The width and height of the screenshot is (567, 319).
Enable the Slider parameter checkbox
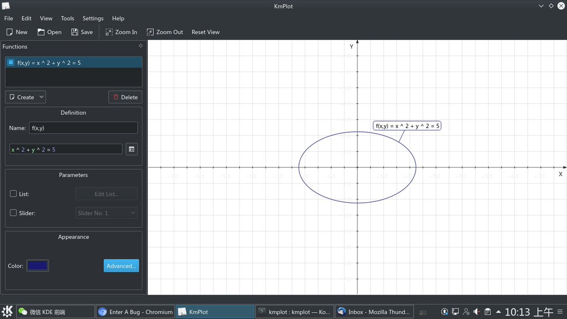tap(13, 213)
